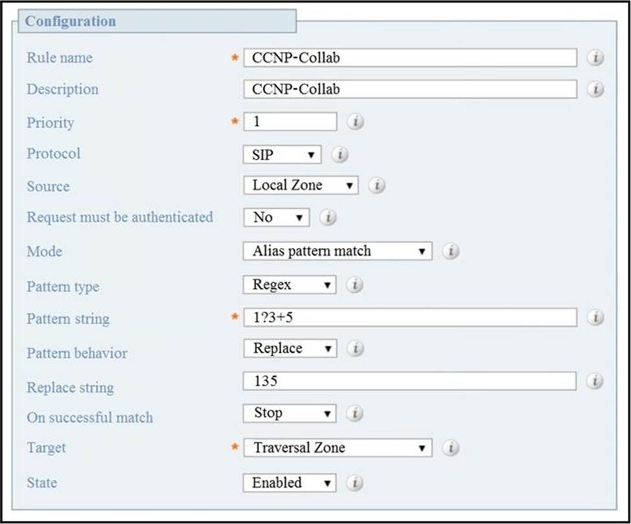Click the info icon next to Source
The image size is (631, 524).
[x=376, y=185]
